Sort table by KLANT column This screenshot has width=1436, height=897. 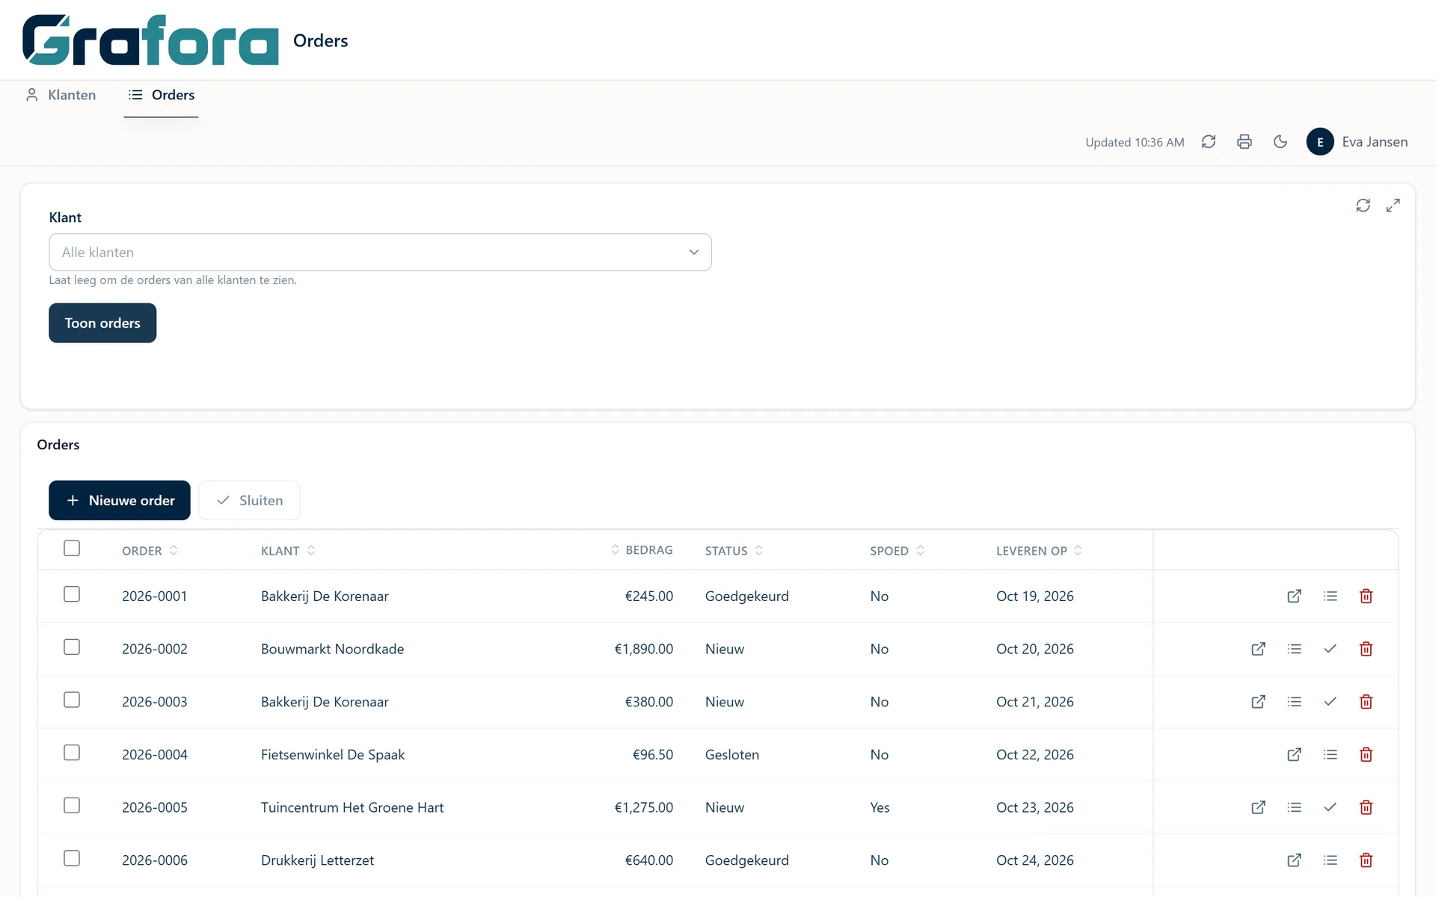pos(288,551)
